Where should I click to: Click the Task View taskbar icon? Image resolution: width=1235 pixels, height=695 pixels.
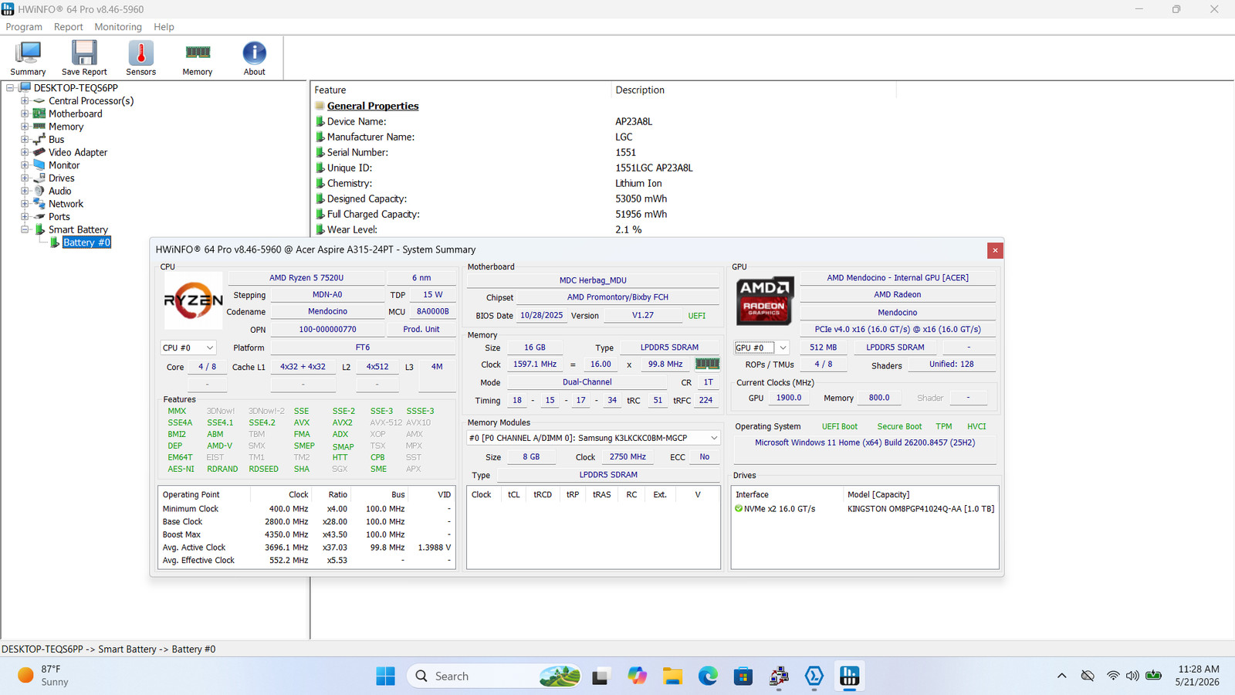point(601,676)
